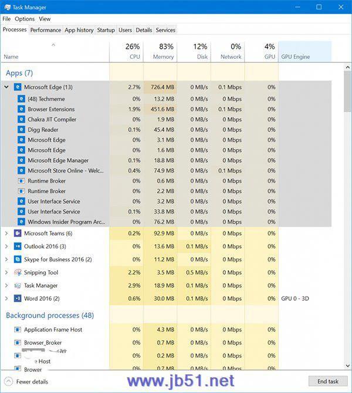
Task: Click the Skype for Business icon
Action: 18,259
